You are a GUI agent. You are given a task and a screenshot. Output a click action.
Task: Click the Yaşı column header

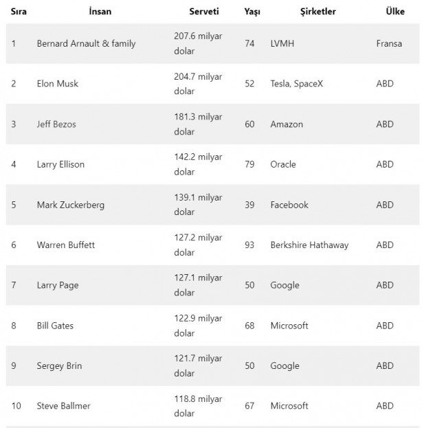click(x=252, y=12)
